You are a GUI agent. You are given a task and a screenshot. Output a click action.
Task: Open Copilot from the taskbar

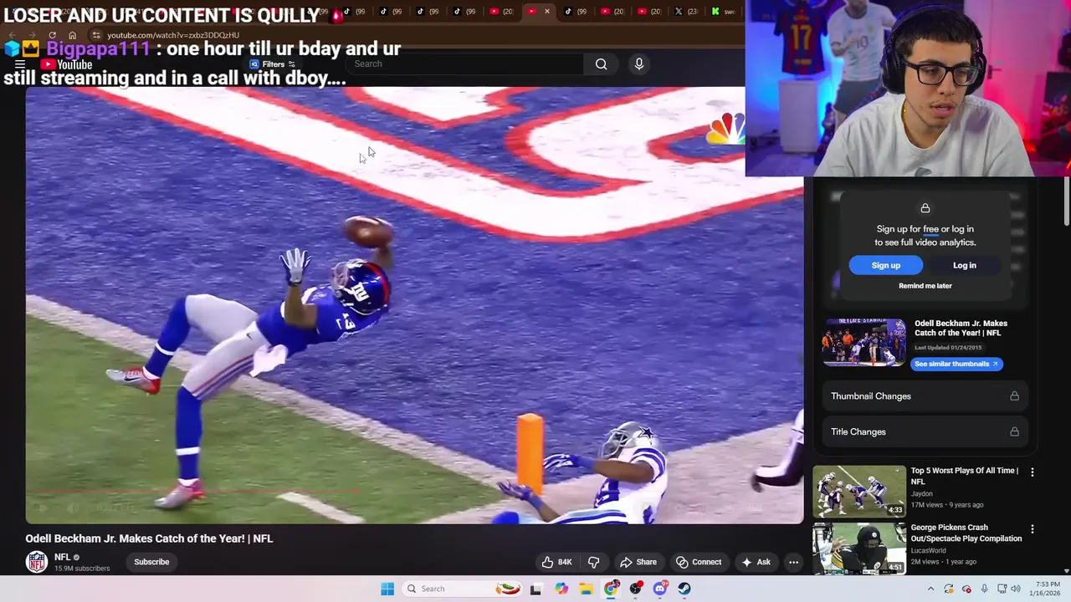point(561,589)
